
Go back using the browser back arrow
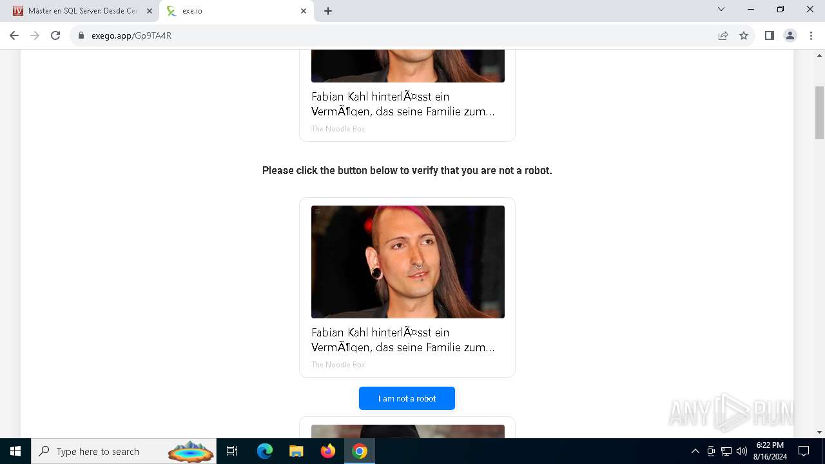14,35
